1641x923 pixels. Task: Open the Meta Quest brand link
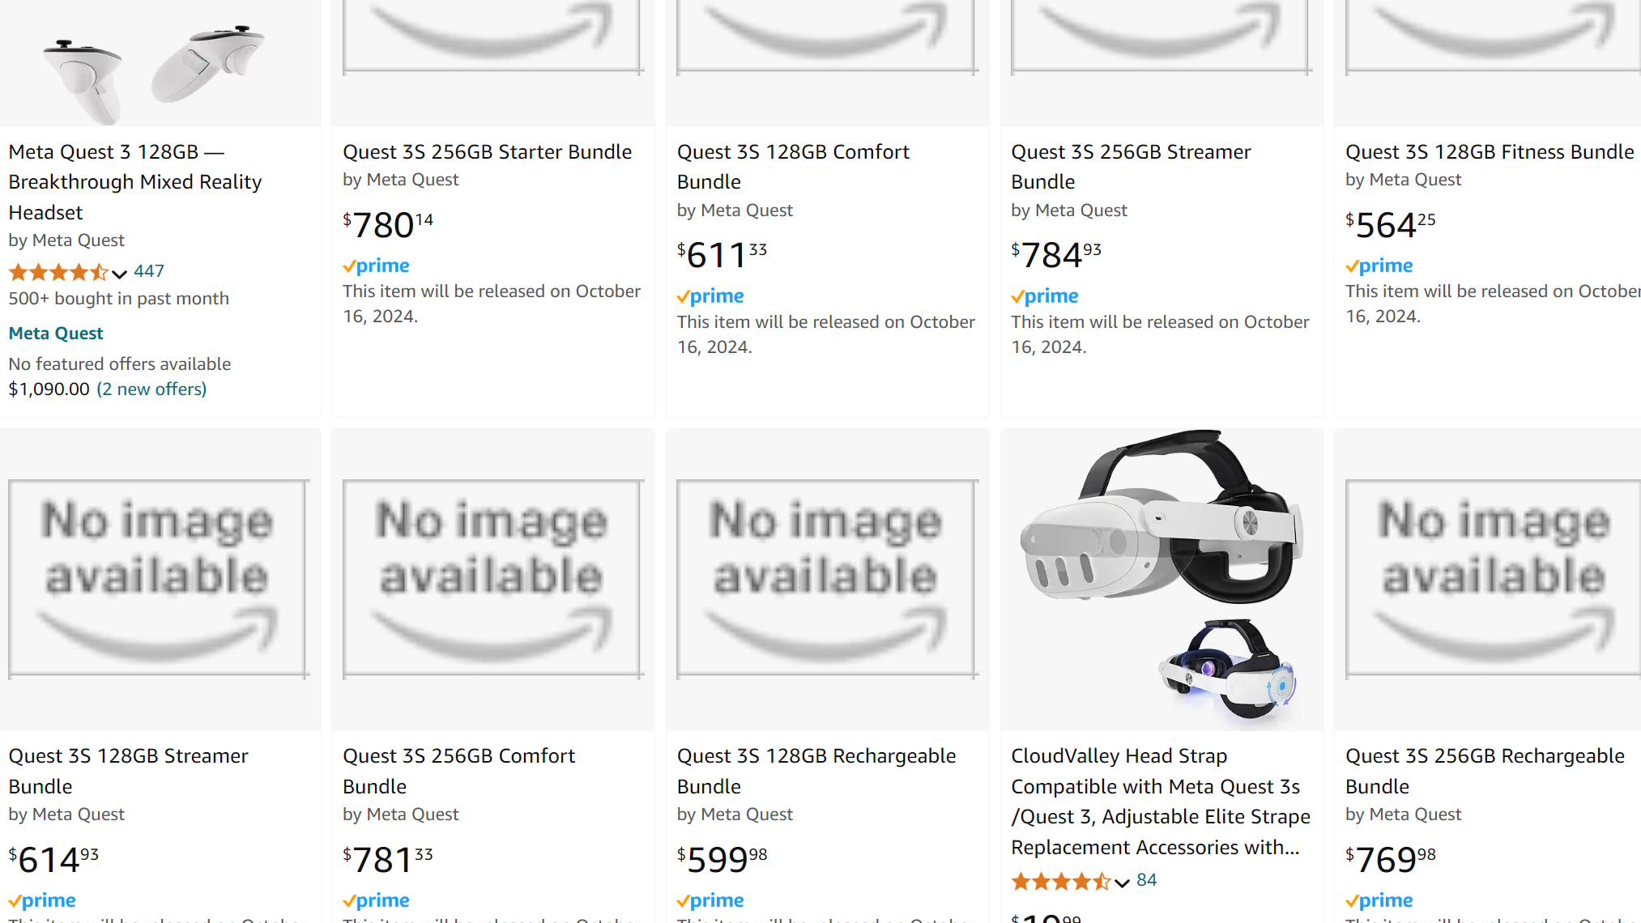[x=56, y=333]
